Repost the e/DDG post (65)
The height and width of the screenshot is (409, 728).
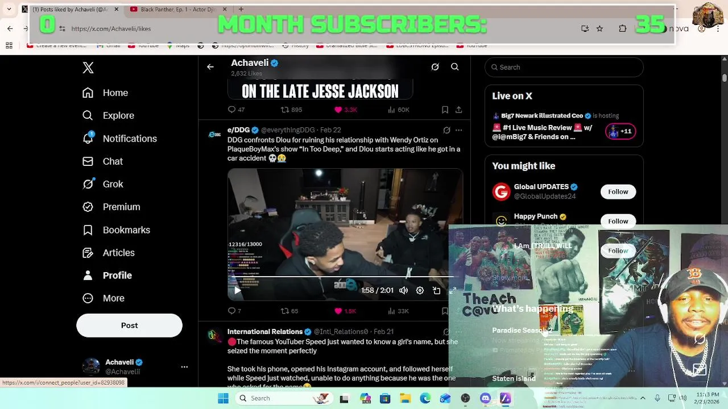[289, 311]
